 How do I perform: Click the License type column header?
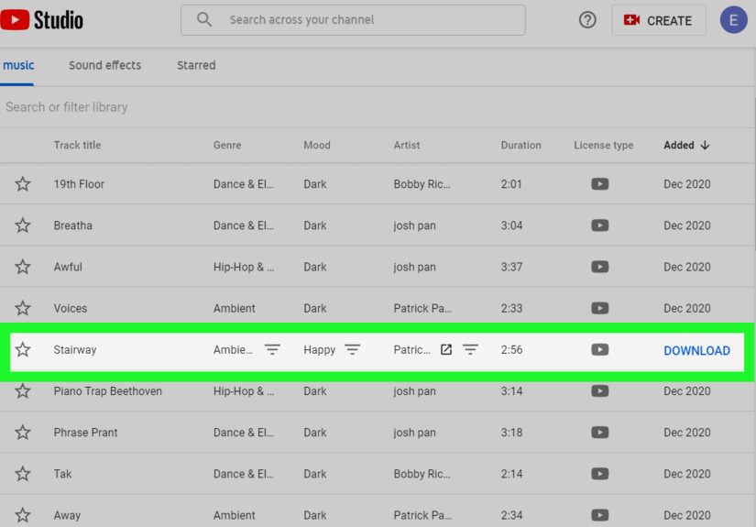point(604,145)
